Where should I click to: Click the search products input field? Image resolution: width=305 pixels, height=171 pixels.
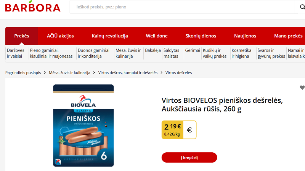pos(182,7)
